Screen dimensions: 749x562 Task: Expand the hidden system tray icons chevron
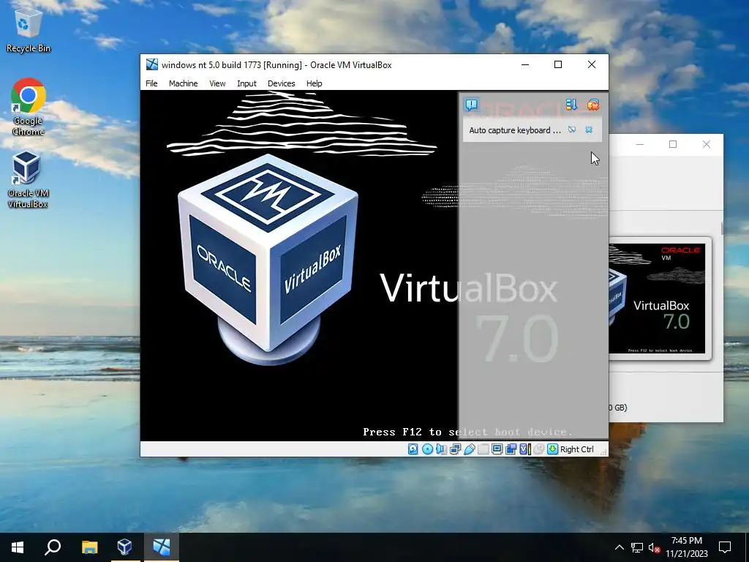tap(619, 547)
